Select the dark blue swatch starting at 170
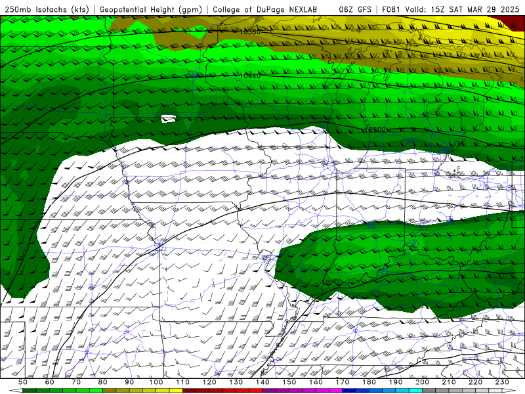The image size is (525, 394). (349, 391)
